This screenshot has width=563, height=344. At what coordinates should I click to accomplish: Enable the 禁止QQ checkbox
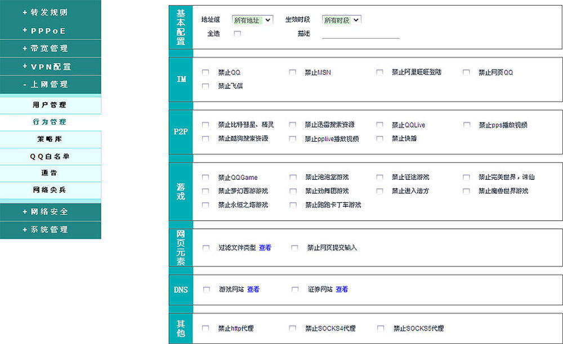tap(205, 73)
